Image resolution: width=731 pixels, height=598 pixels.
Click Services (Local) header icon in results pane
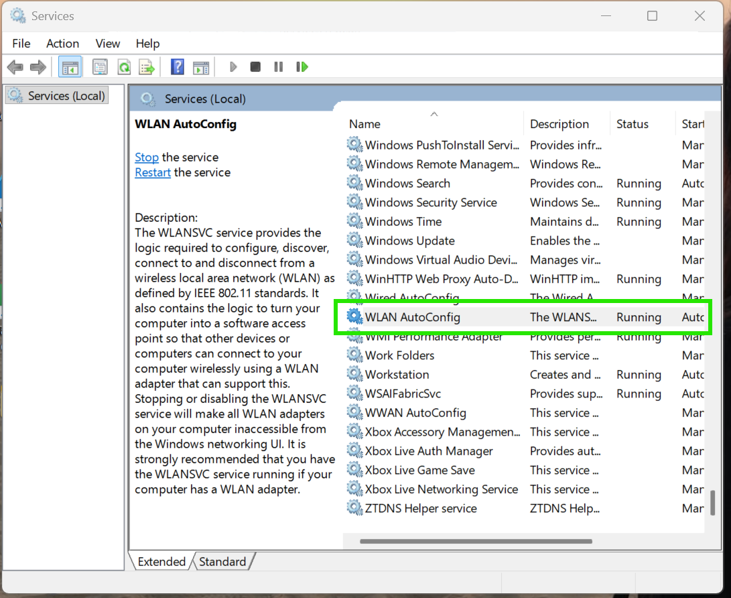coord(148,99)
